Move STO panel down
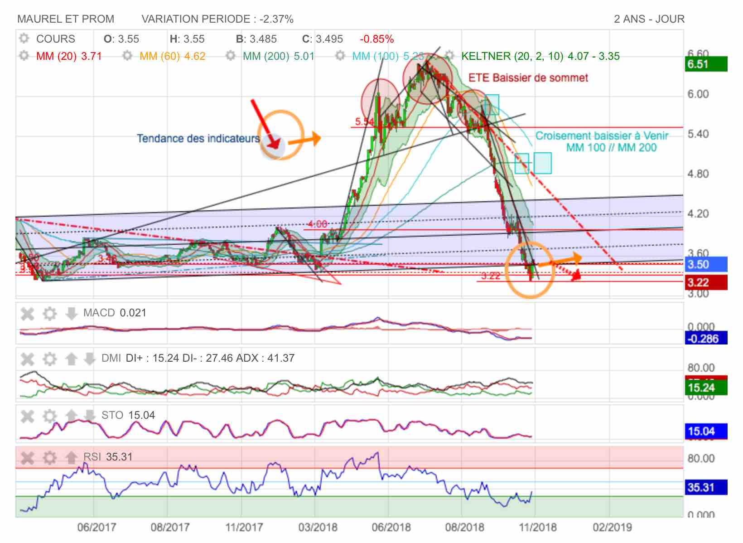This screenshot has width=743, height=543. (89, 416)
